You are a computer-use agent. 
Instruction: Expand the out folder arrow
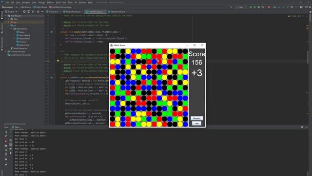[8, 22]
